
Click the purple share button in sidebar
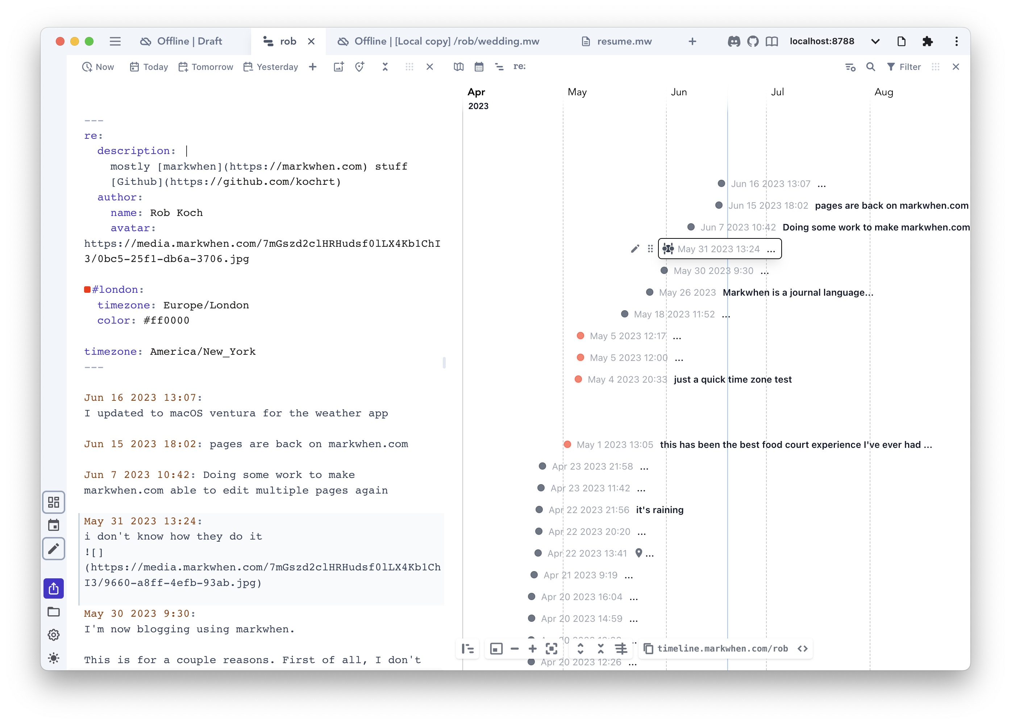54,588
